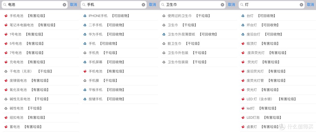This screenshot has width=316, height=133.
Task: Open the 5号电池 result
Action: 41,44
